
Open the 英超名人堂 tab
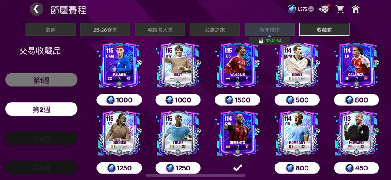tap(160, 29)
